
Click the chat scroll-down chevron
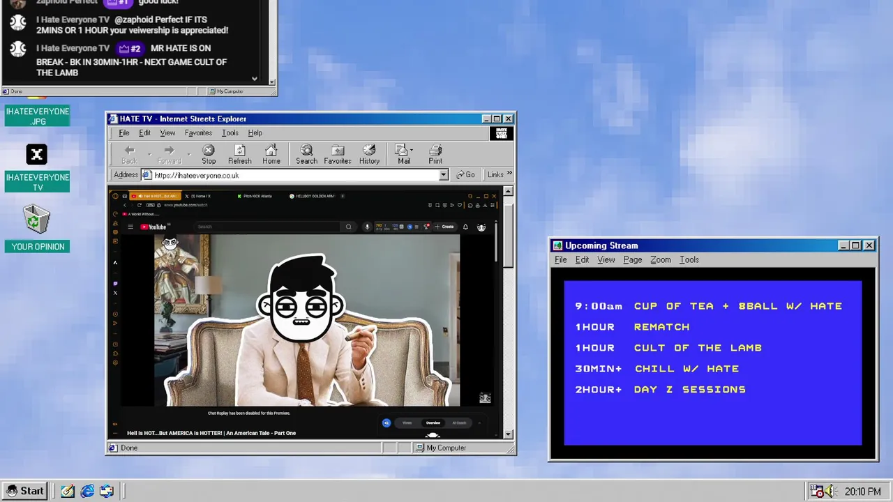(254, 79)
